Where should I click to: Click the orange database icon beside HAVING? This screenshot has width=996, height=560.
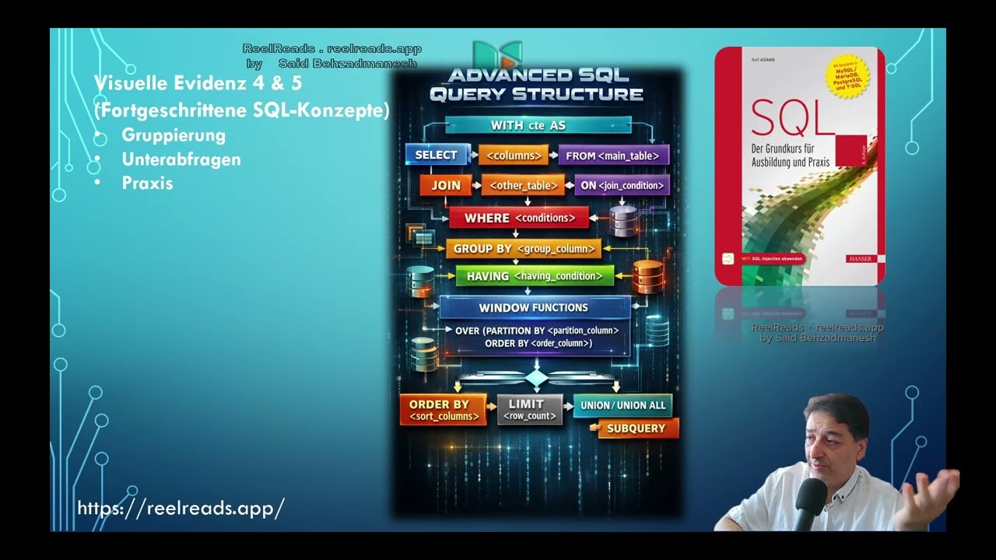(x=647, y=276)
